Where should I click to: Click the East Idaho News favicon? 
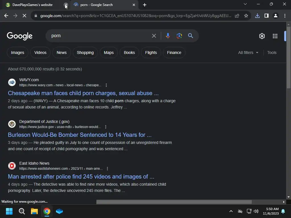(12, 166)
